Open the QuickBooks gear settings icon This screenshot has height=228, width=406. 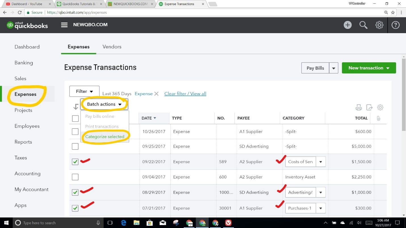(379, 25)
